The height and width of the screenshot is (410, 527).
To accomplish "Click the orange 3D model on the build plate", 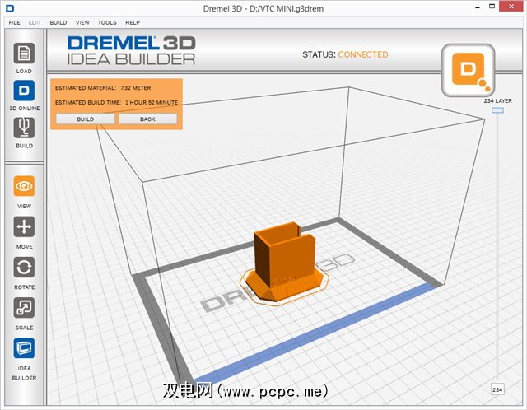I will tap(285, 263).
